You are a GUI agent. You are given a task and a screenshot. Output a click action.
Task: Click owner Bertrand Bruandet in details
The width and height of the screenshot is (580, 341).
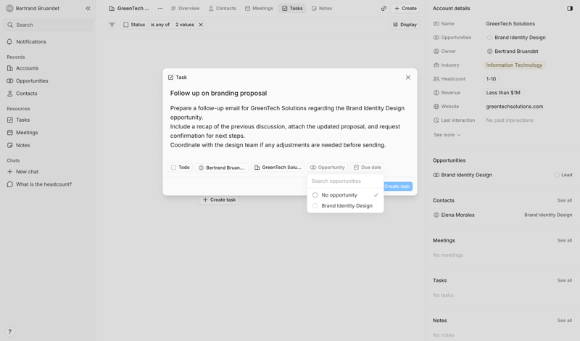[x=513, y=52]
